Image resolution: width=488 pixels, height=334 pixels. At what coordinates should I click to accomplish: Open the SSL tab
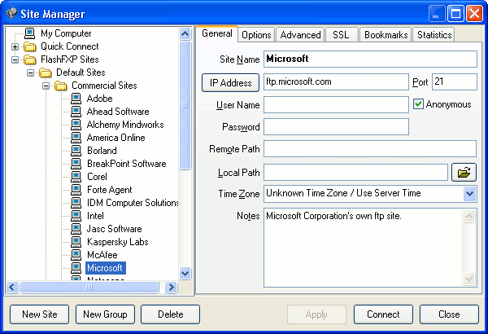point(341,34)
